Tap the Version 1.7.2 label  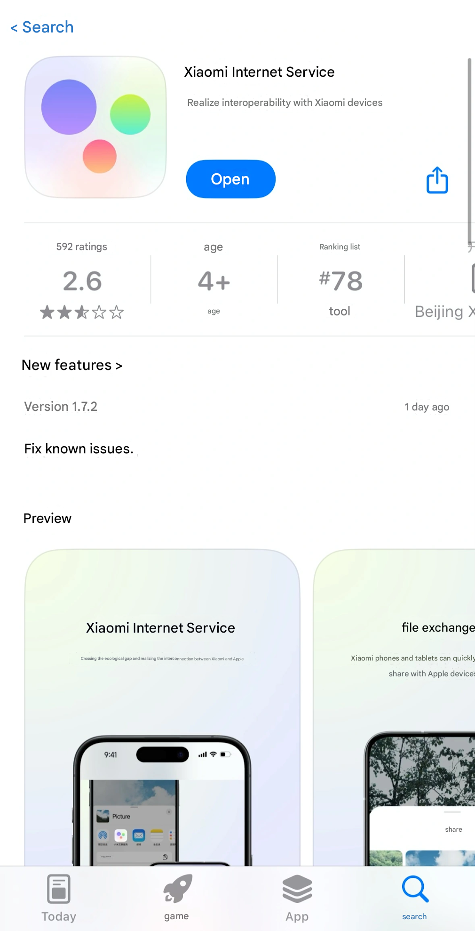(61, 407)
